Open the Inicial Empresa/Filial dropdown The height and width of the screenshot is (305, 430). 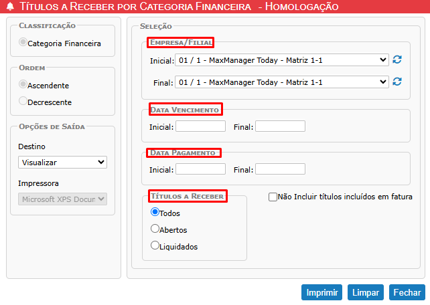pyautogui.click(x=282, y=60)
